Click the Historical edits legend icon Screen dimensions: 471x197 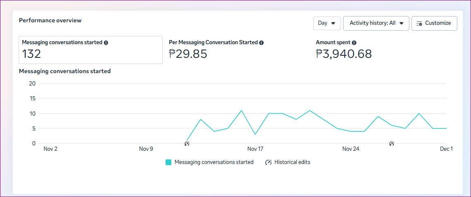tap(268, 162)
